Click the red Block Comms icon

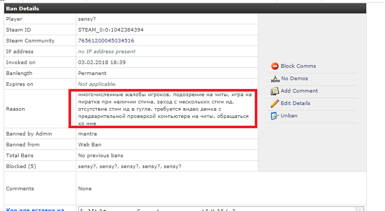tap(275, 66)
